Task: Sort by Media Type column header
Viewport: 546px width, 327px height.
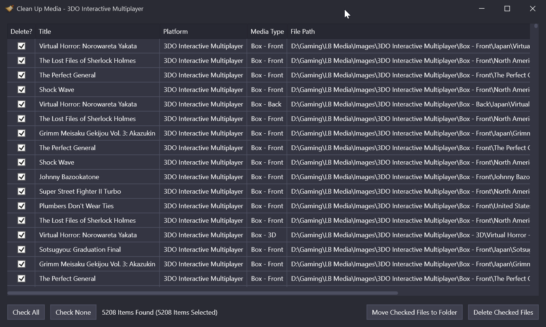Action: pos(267,32)
